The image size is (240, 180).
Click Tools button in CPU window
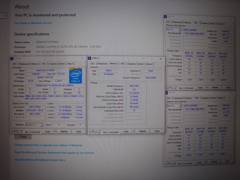[x=47, y=131]
